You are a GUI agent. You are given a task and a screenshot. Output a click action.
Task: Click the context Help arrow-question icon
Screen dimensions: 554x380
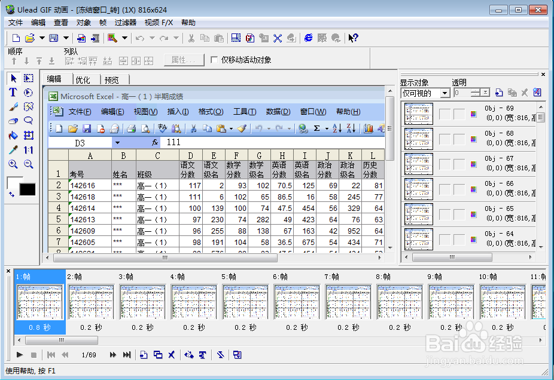coord(353,38)
